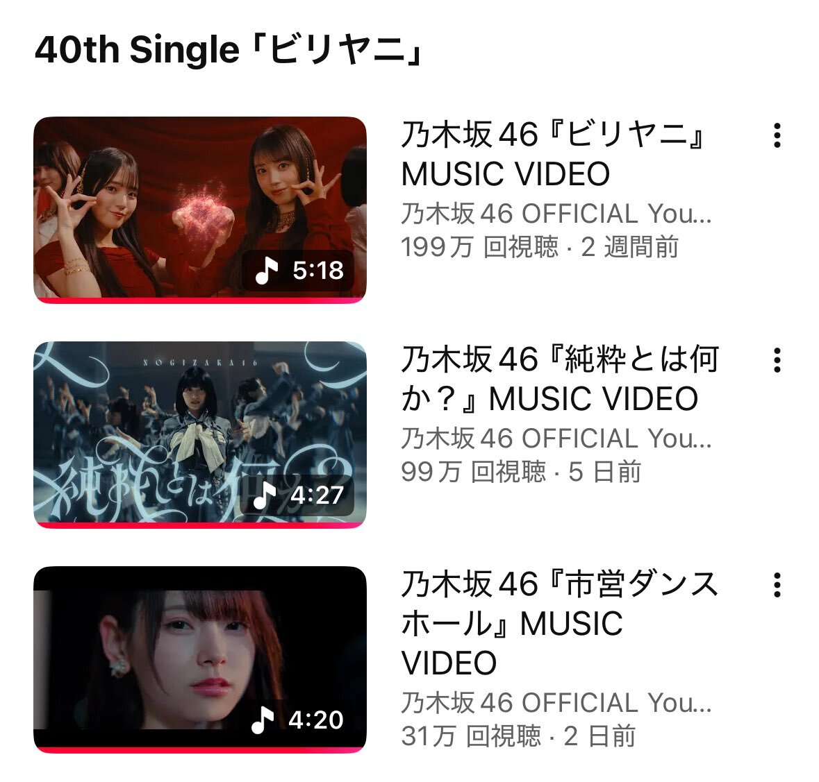This screenshot has width=819, height=782.
Task: Open options menu for ビリヤニ video
Action: coord(777,135)
